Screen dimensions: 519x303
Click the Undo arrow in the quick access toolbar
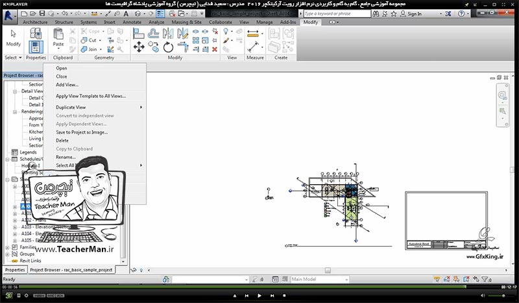[x=64, y=14]
